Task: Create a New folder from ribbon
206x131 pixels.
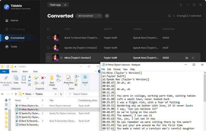Action: point(52,81)
